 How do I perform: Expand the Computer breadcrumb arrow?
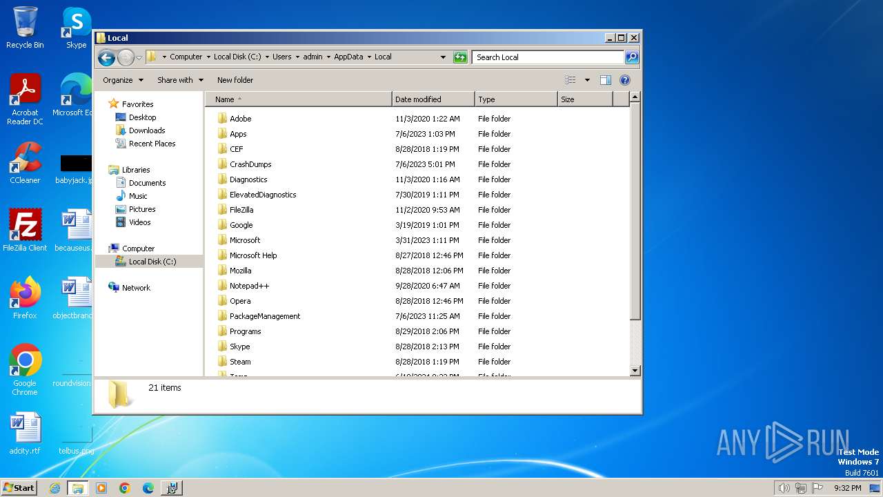tap(208, 57)
